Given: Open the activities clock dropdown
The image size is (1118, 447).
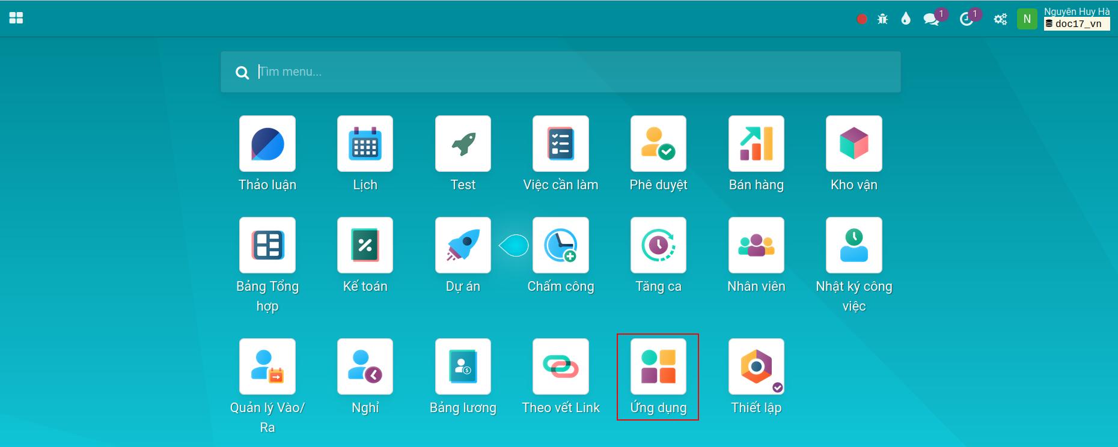Looking at the screenshot, I should (x=966, y=19).
